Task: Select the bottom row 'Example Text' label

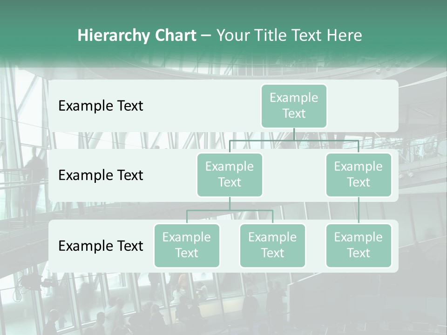Action: (101, 246)
